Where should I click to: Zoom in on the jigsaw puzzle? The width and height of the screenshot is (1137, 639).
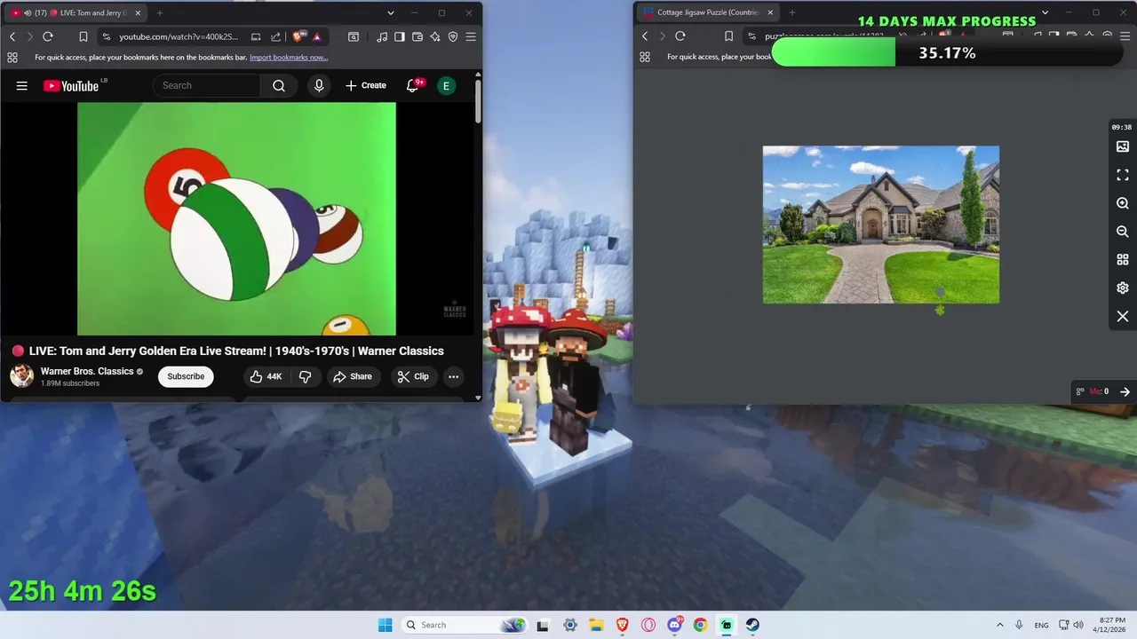(1123, 203)
